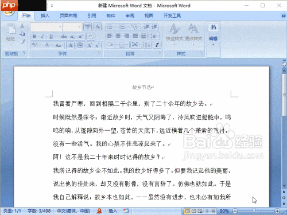The height and width of the screenshot is (215, 287).
Task: Click the phonetic guide (雙) icon
Action: (88, 26)
